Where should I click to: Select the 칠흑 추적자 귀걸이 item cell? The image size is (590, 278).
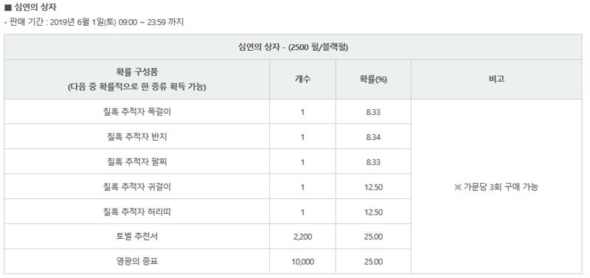137,187
